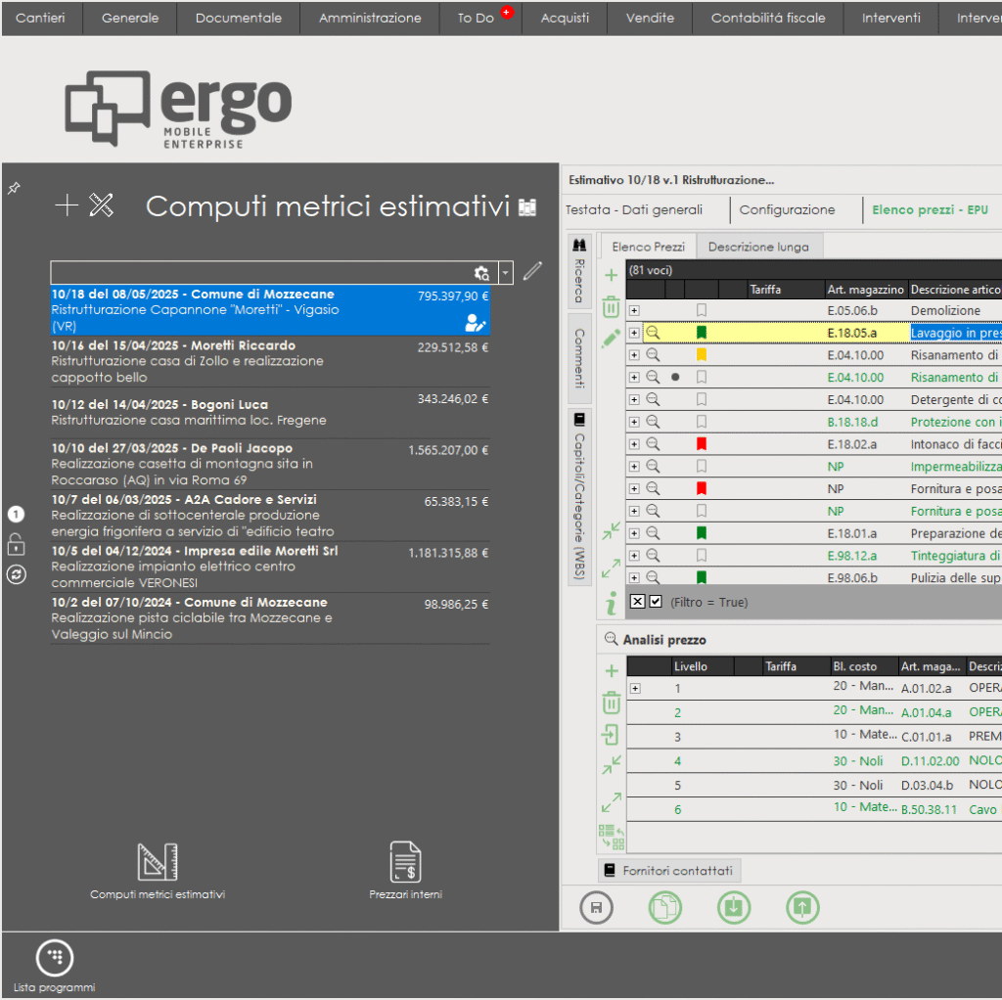1002x1000 pixels.
Task: Open the Lista programmi launcher icon
Action: click(x=55, y=957)
